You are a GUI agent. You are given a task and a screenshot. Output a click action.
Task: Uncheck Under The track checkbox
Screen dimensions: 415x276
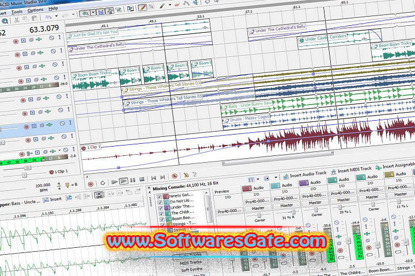point(161,208)
